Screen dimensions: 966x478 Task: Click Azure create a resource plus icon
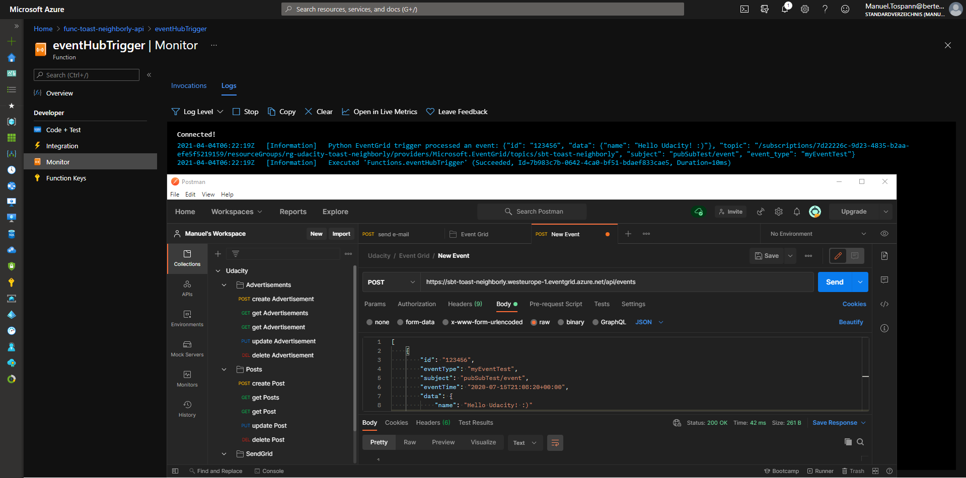pos(12,41)
